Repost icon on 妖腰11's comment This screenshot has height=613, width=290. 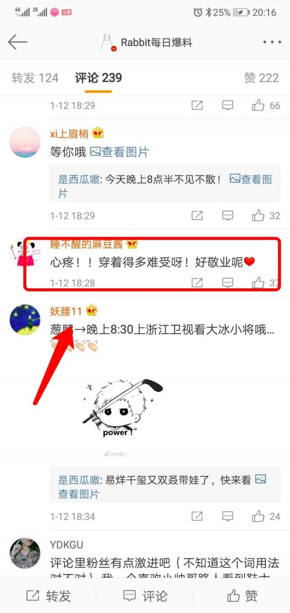pyautogui.click(x=197, y=516)
